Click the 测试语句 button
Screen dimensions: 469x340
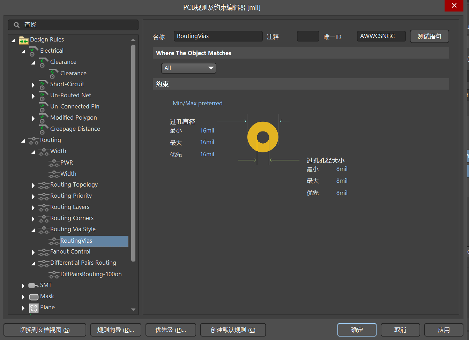pos(429,36)
